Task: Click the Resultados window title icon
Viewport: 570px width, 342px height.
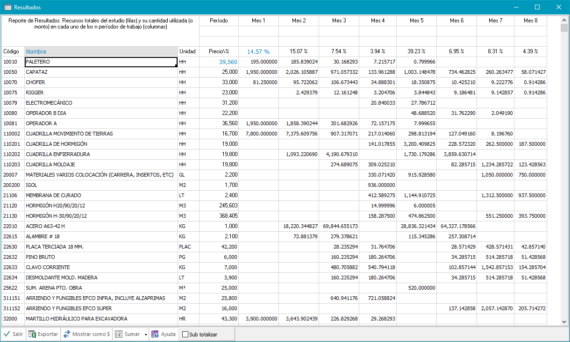Action: (x=8, y=7)
